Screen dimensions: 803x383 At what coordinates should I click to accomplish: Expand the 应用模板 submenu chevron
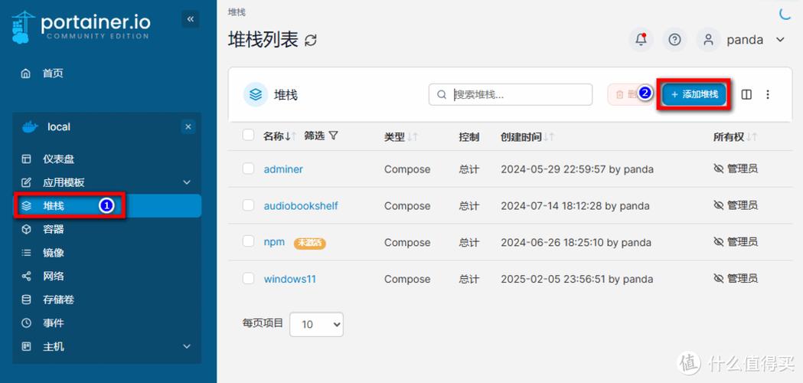187,182
